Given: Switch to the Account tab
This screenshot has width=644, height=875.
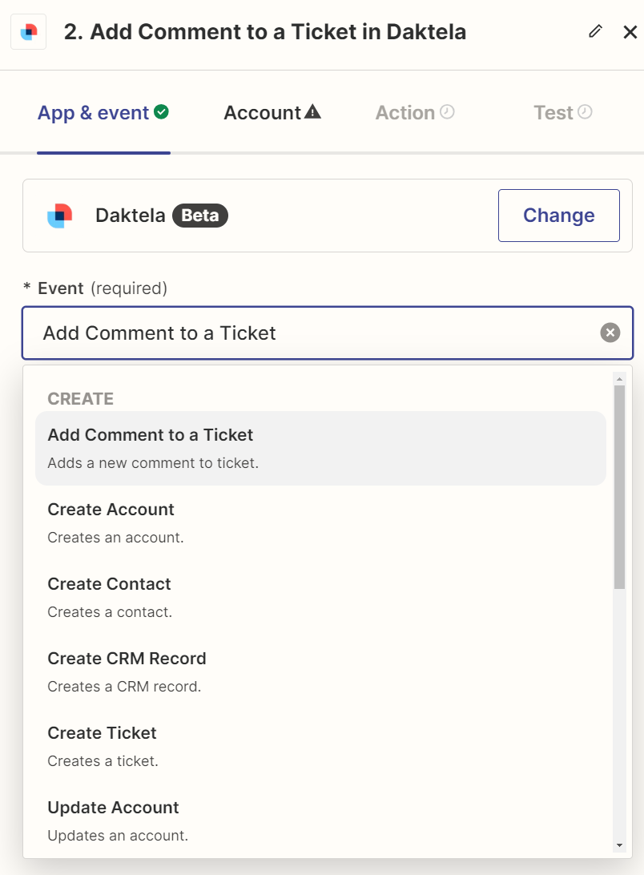Looking at the screenshot, I should click(x=262, y=113).
